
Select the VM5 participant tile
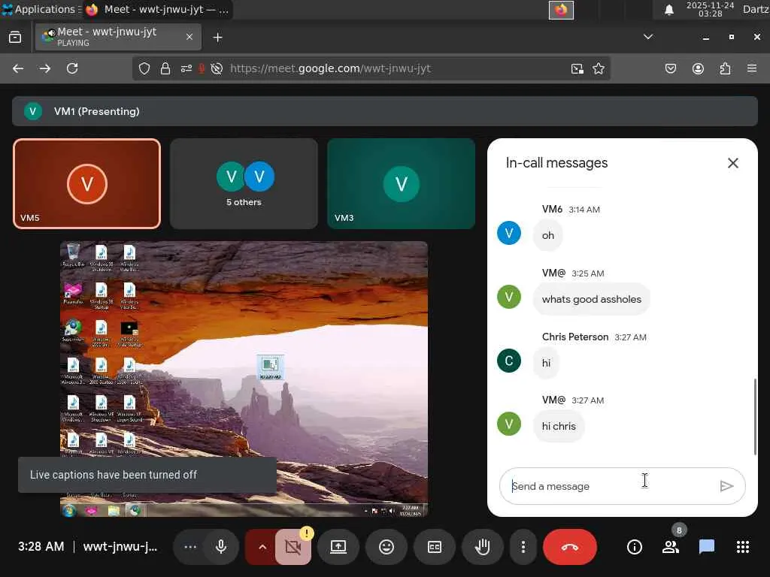click(x=87, y=184)
